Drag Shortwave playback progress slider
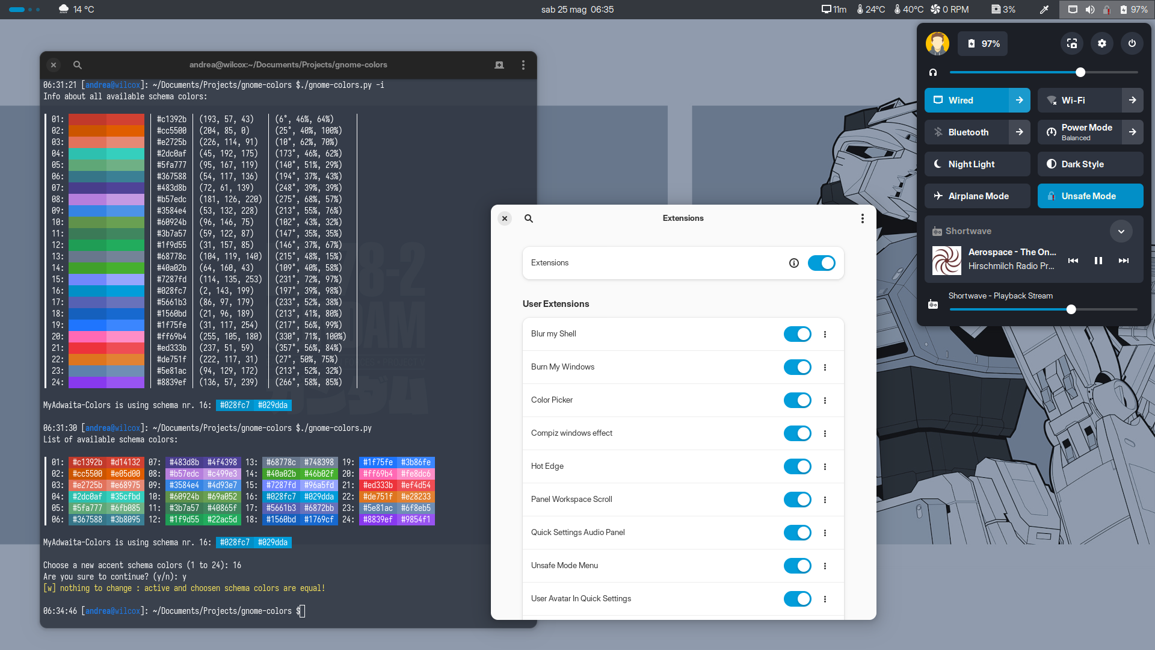Screen dimensions: 1155x650 click(x=1071, y=309)
